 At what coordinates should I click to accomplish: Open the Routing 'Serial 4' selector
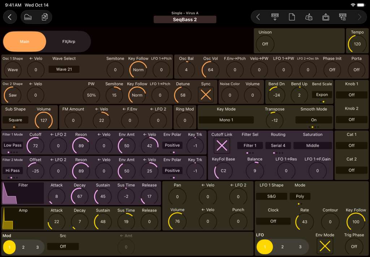click(278, 145)
